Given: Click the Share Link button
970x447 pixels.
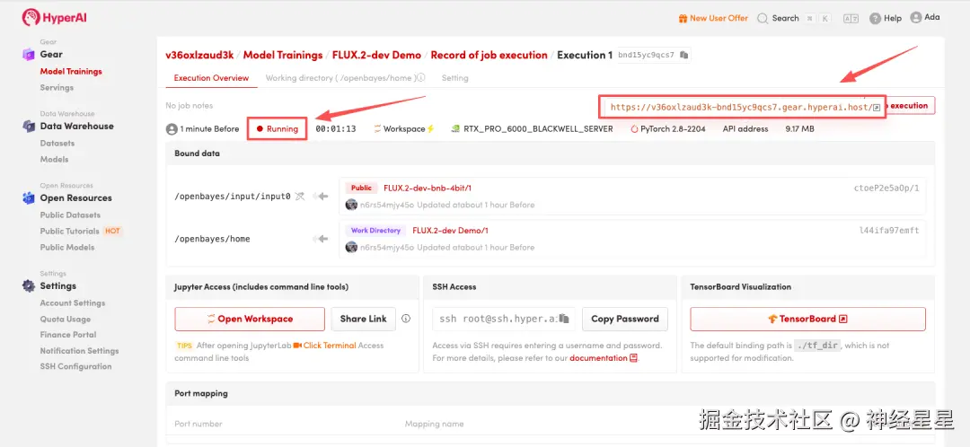Looking at the screenshot, I should (363, 319).
